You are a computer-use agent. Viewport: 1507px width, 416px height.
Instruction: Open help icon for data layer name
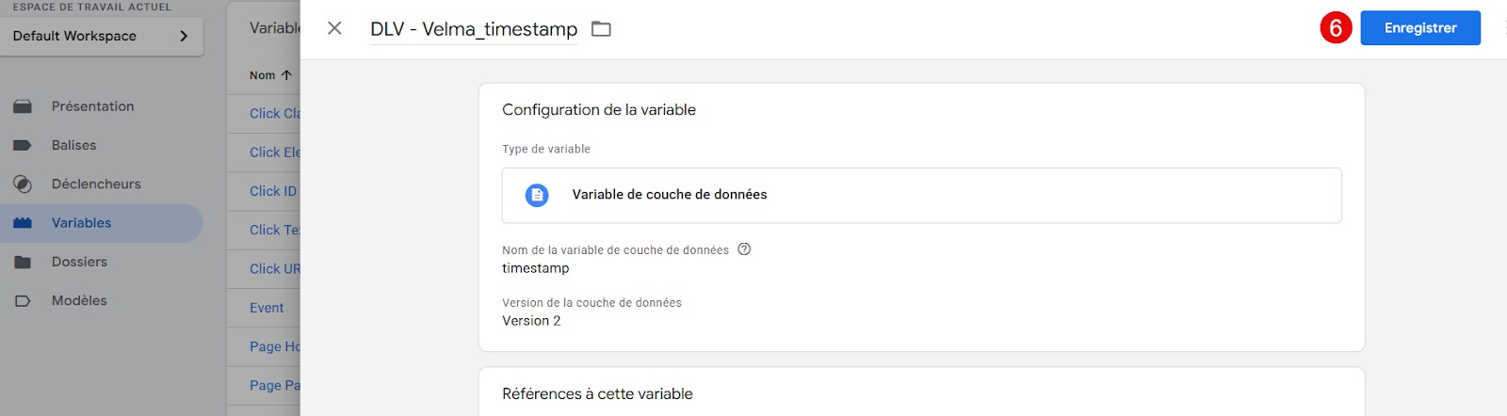pyautogui.click(x=744, y=249)
